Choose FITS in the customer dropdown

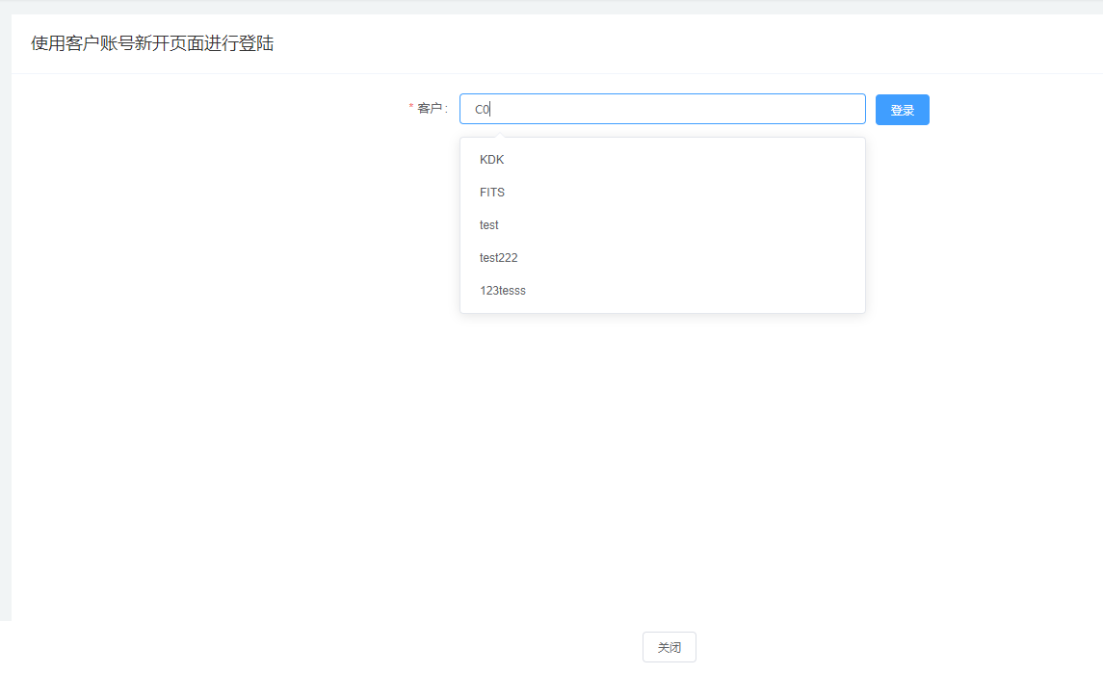(492, 193)
